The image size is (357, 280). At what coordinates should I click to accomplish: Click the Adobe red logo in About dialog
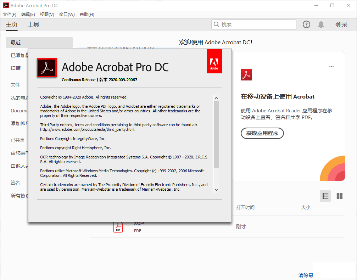pos(214,61)
